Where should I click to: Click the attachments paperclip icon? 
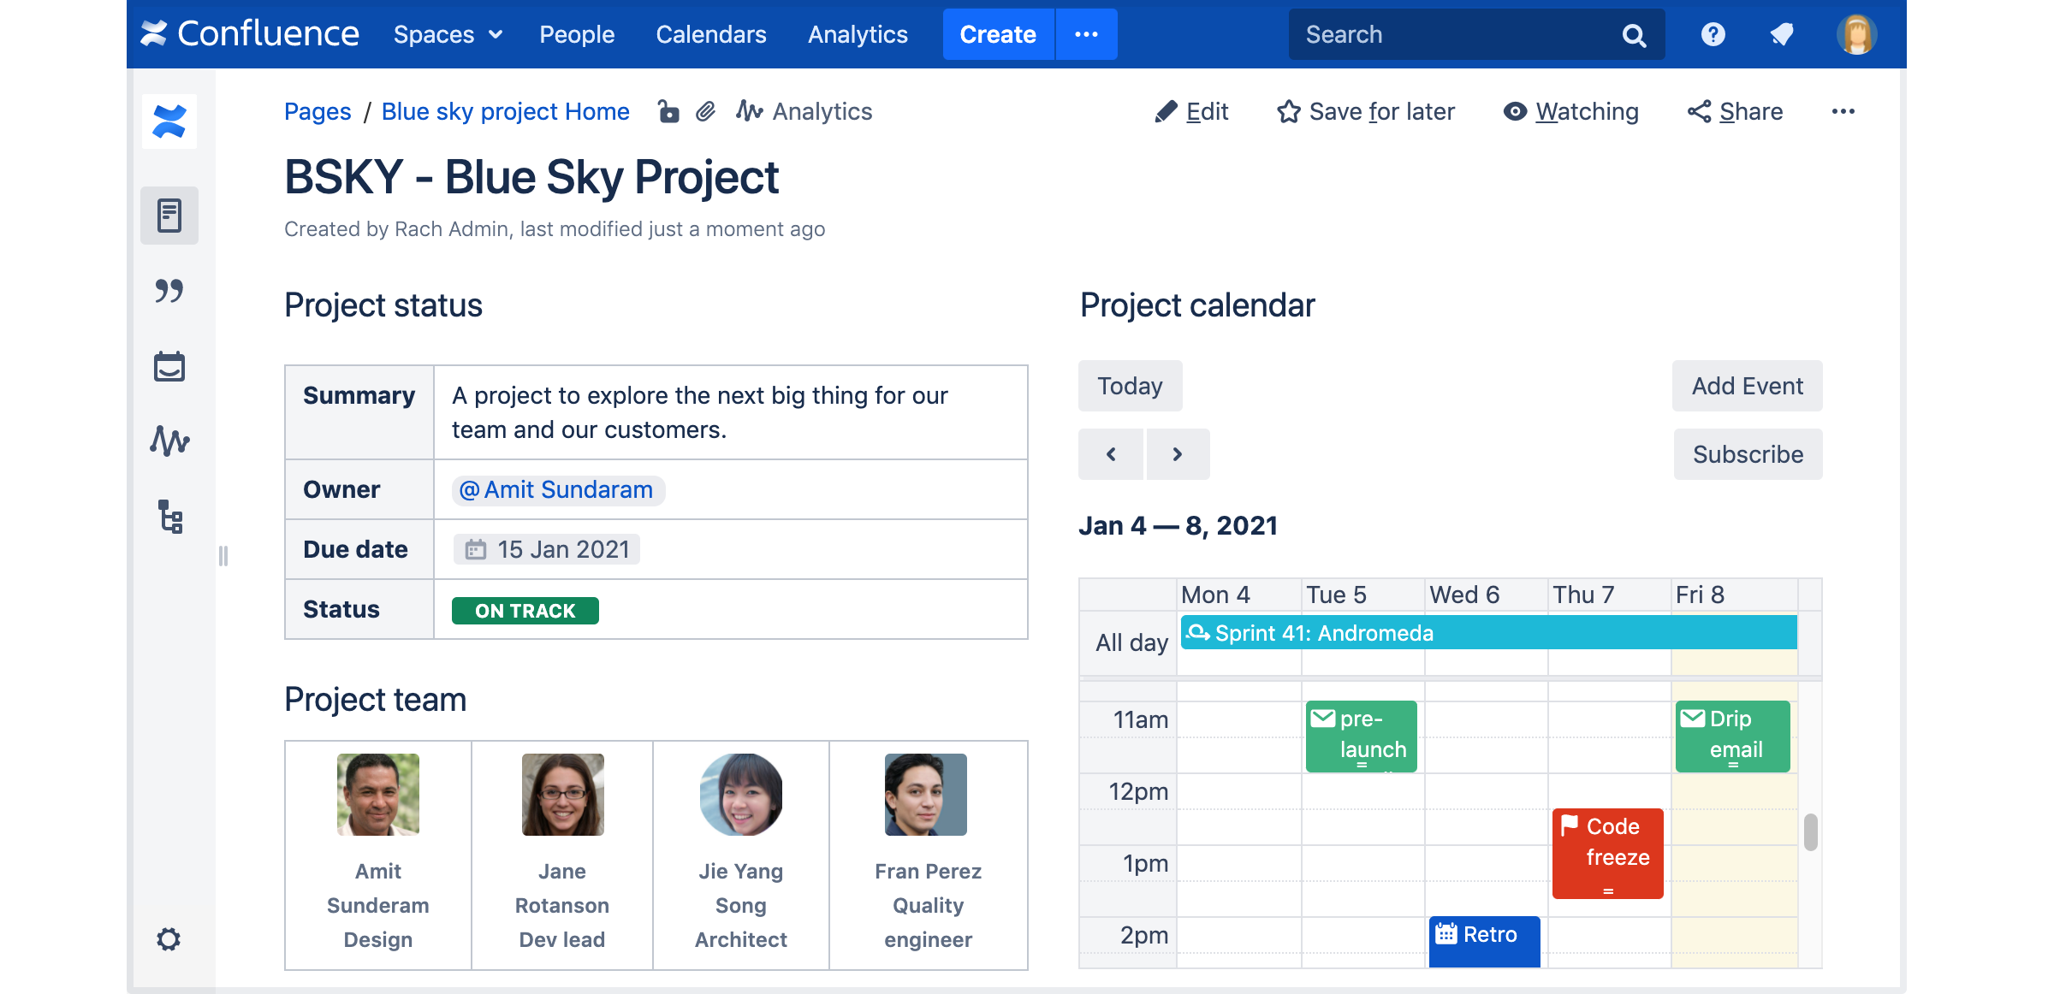pos(705,111)
